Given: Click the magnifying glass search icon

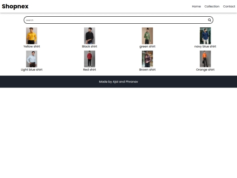Looking at the screenshot, I should (x=209, y=20).
